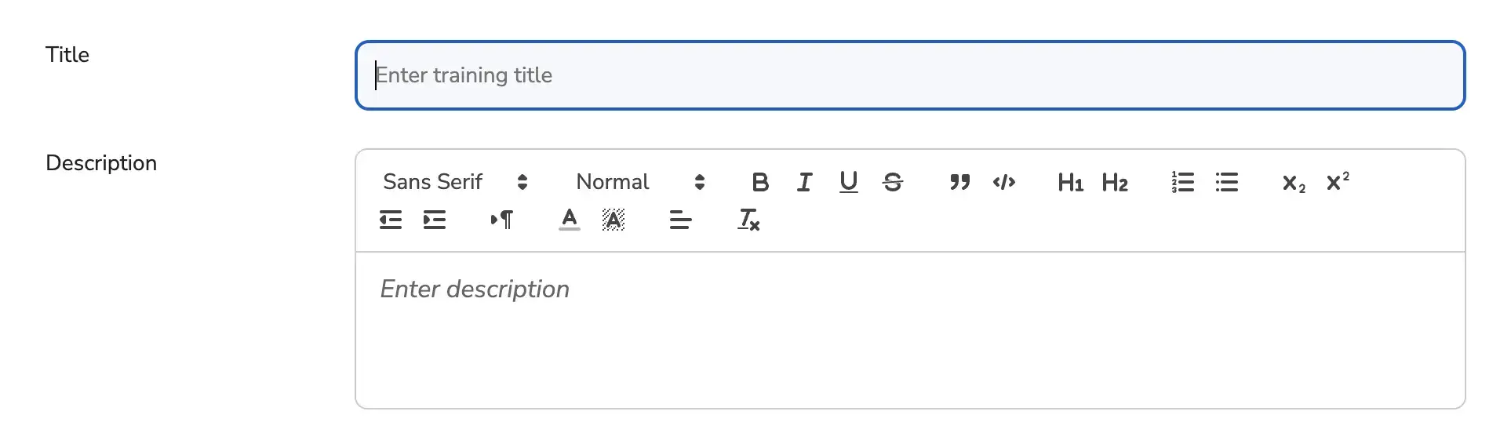Toggle subscript formatting

pos(1294,184)
